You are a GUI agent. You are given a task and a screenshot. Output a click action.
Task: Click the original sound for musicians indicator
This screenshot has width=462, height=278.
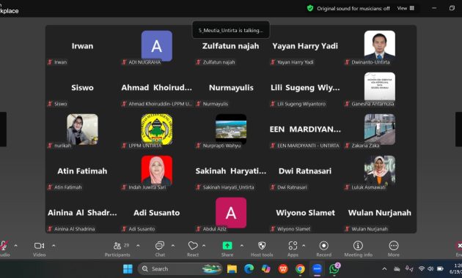348,9
